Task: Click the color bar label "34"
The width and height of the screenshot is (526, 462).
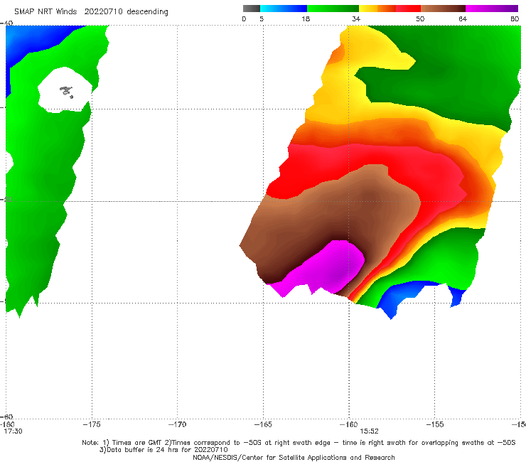Action: pyautogui.click(x=356, y=18)
